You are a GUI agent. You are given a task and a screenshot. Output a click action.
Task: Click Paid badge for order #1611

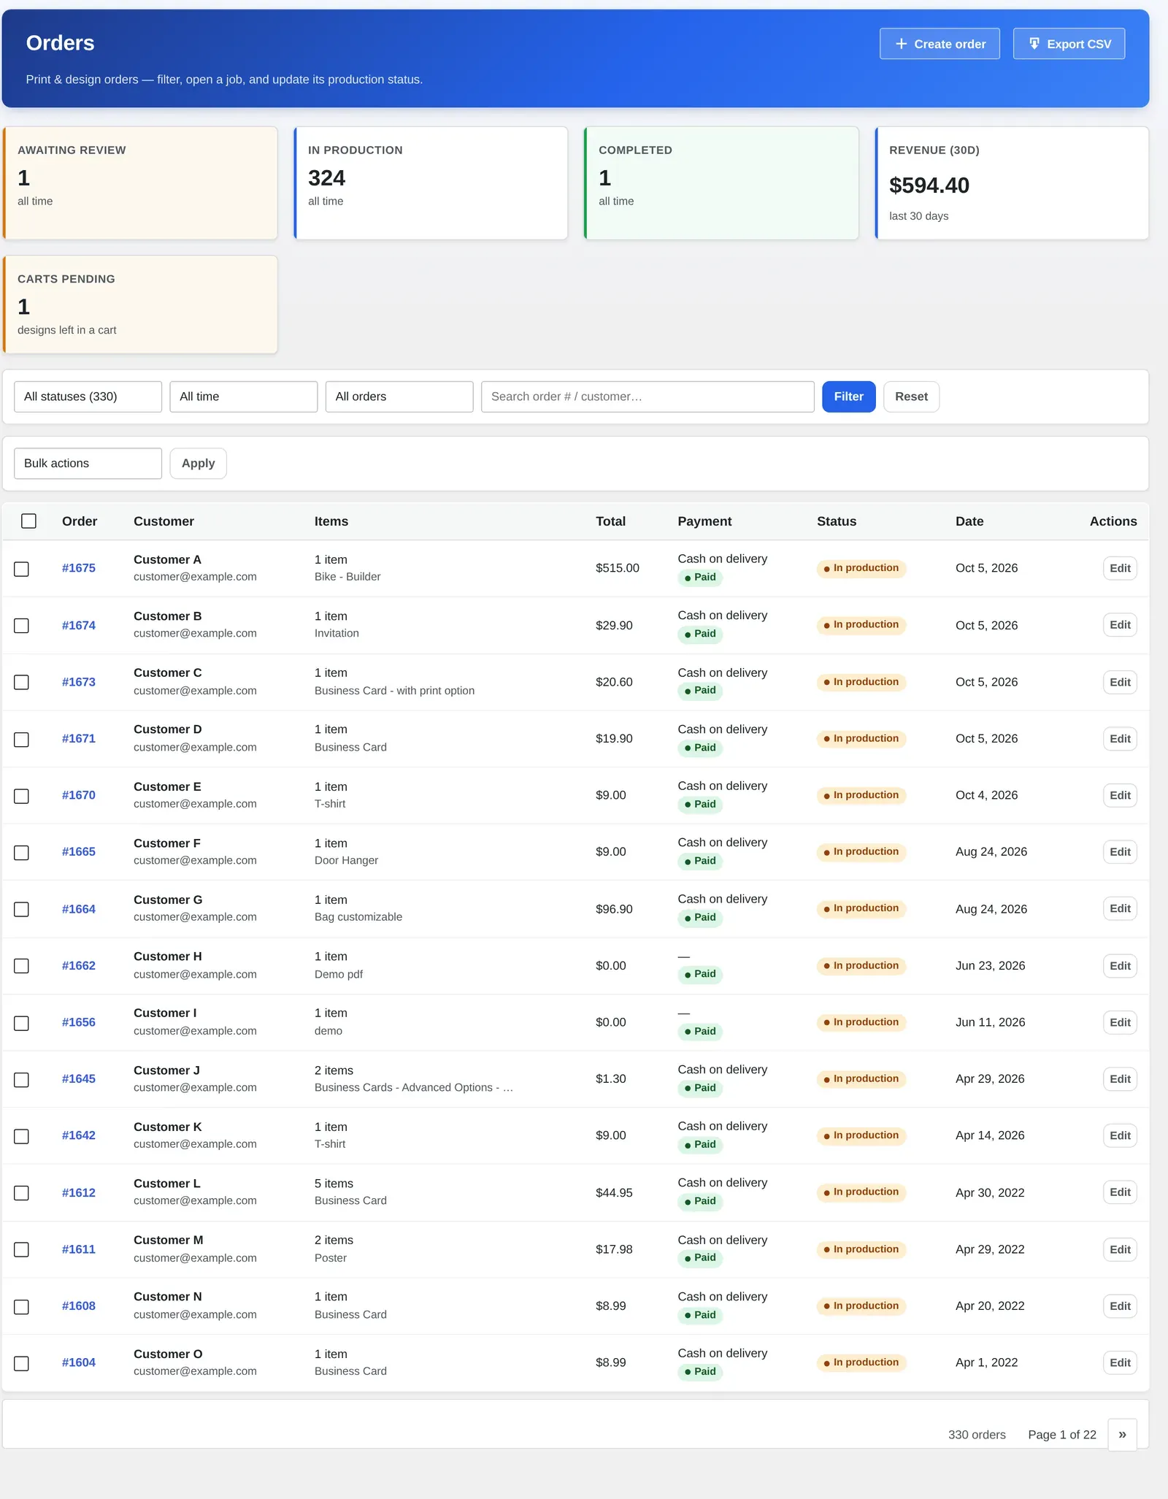point(700,1257)
